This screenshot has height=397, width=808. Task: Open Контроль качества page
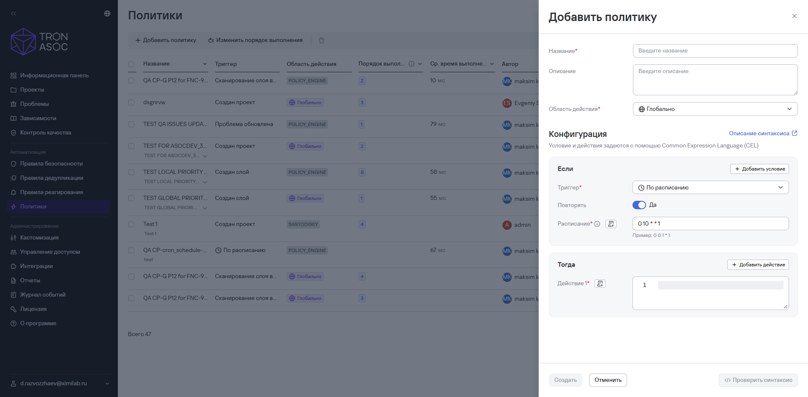tap(45, 132)
